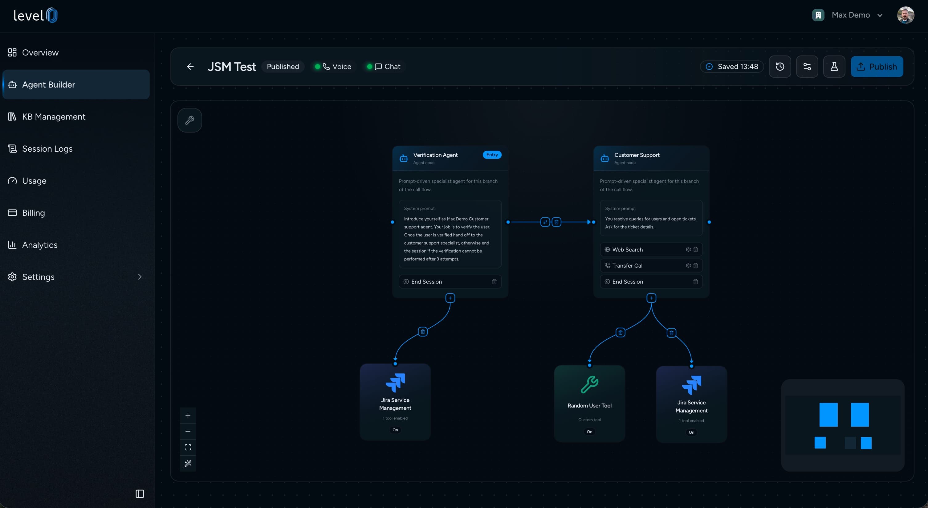Image resolution: width=928 pixels, height=508 pixels.
Task: Open Web Search tool settings gear
Action: tap(688, 249)
